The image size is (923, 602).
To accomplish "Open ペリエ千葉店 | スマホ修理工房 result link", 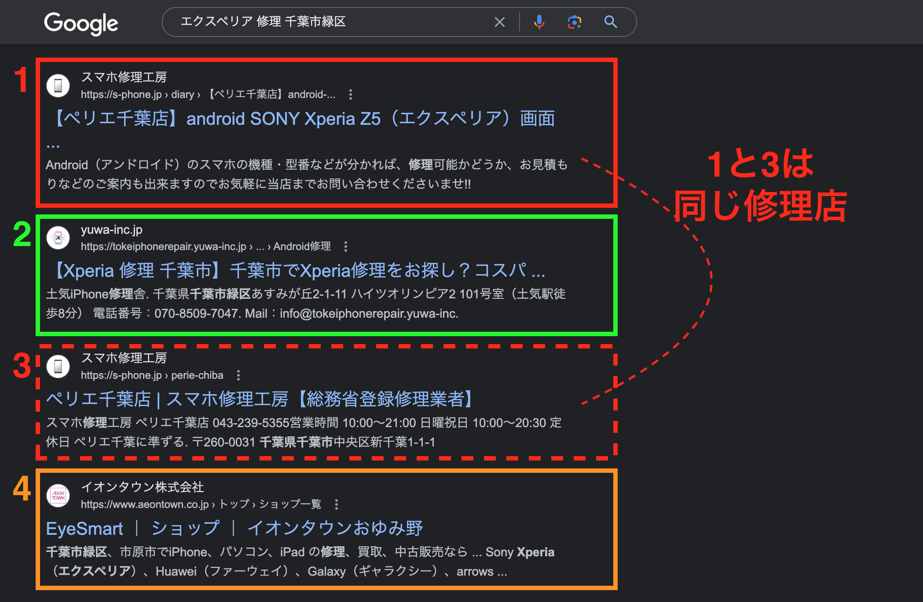I will [260, 399].
